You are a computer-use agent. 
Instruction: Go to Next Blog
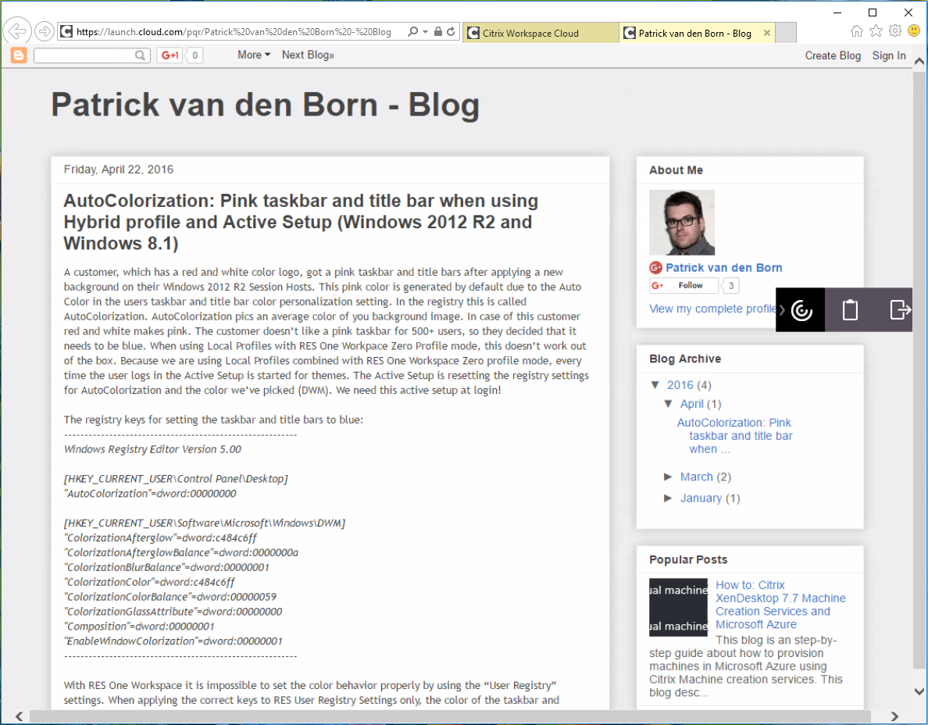click(x=308, y=55)
